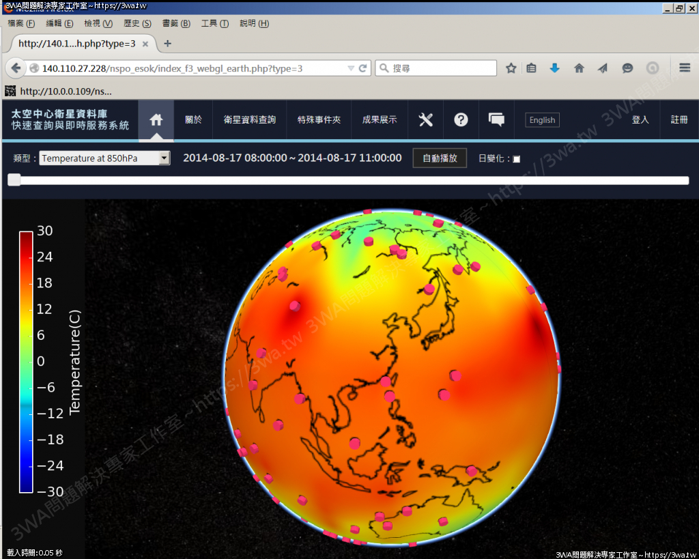Image resolution: width=699 pixels, height=559 pixels.
Task: Click the browser back arrow button
Action: (16, 68)
